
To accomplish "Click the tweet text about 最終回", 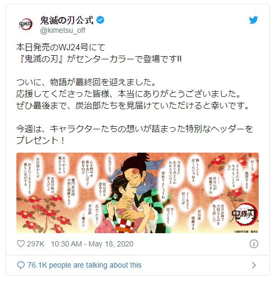I will click(x=86, y=83).
